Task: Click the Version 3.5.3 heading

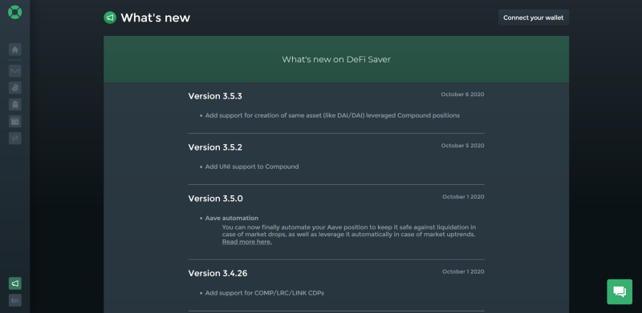Action: (x=215, y=96)
